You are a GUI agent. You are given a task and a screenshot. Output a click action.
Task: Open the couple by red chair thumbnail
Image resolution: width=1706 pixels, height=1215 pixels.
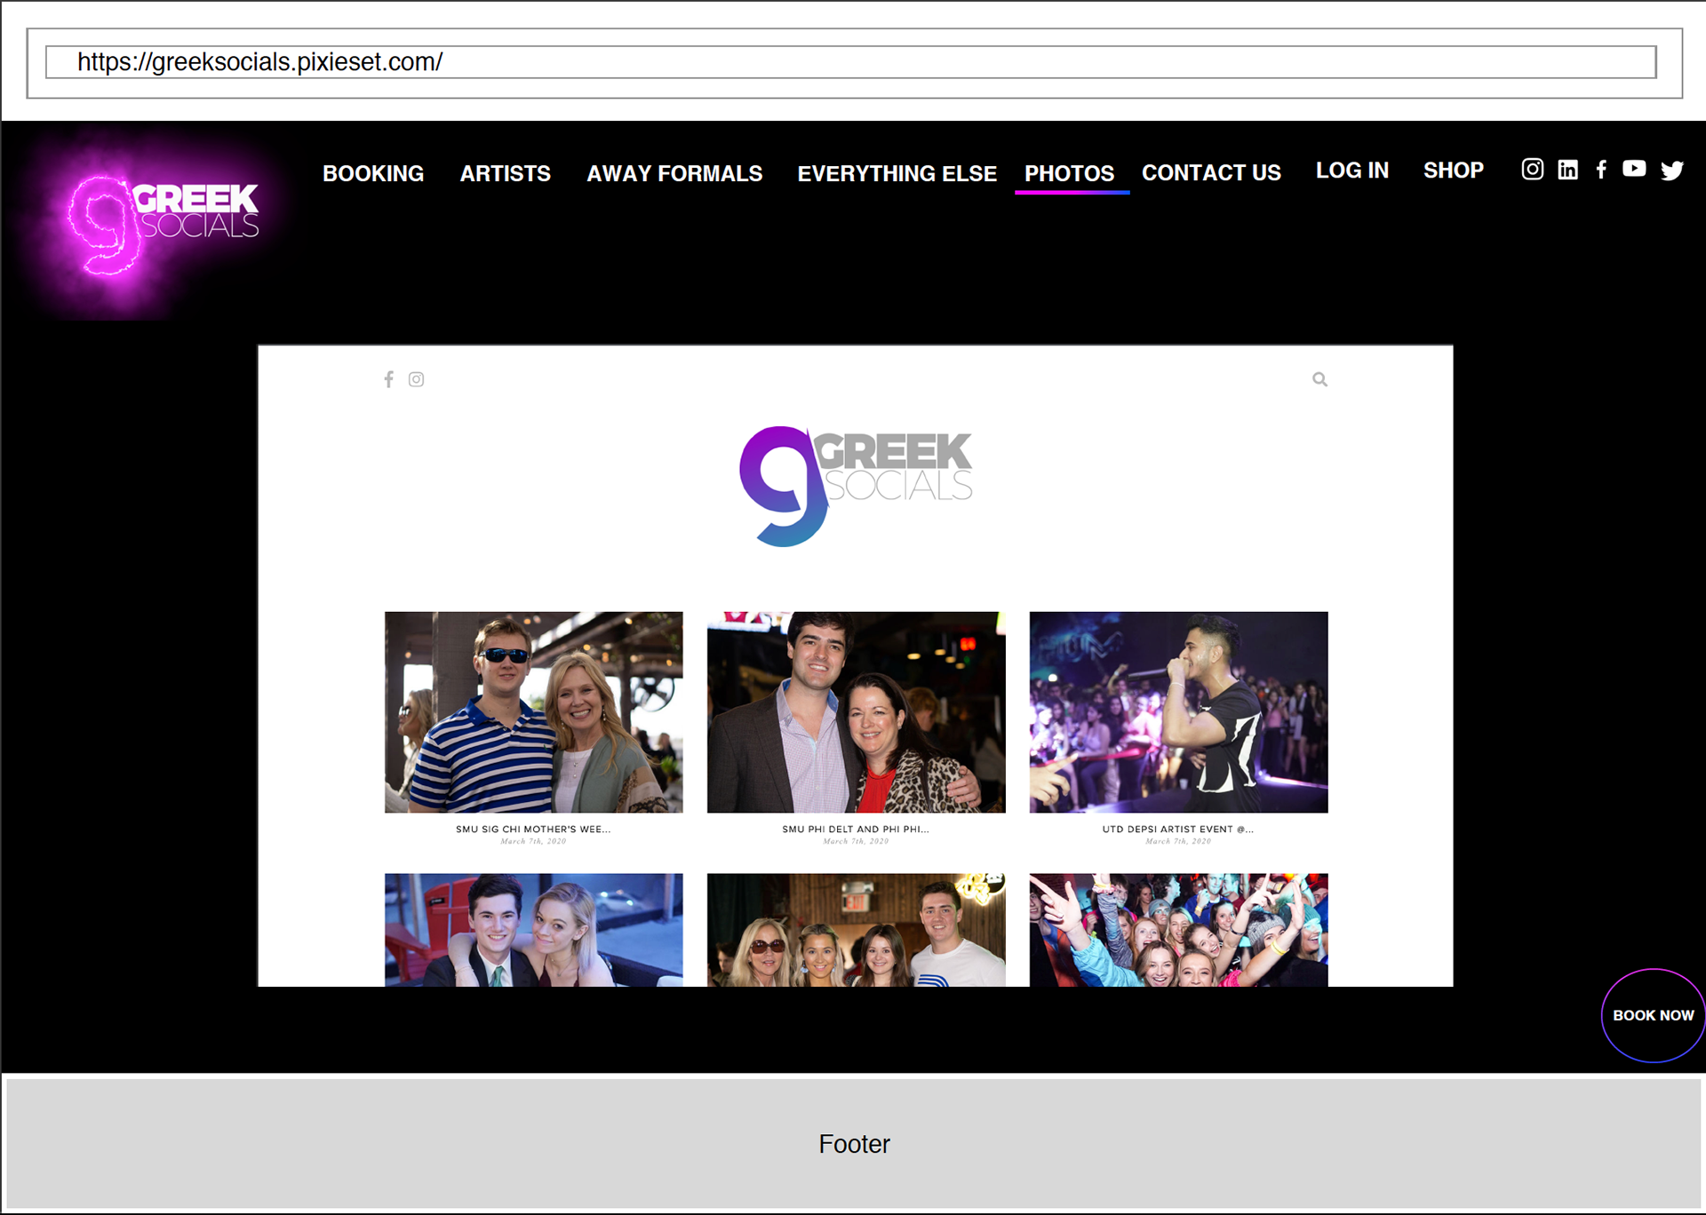pyautogui.click(x=533, y=929)
